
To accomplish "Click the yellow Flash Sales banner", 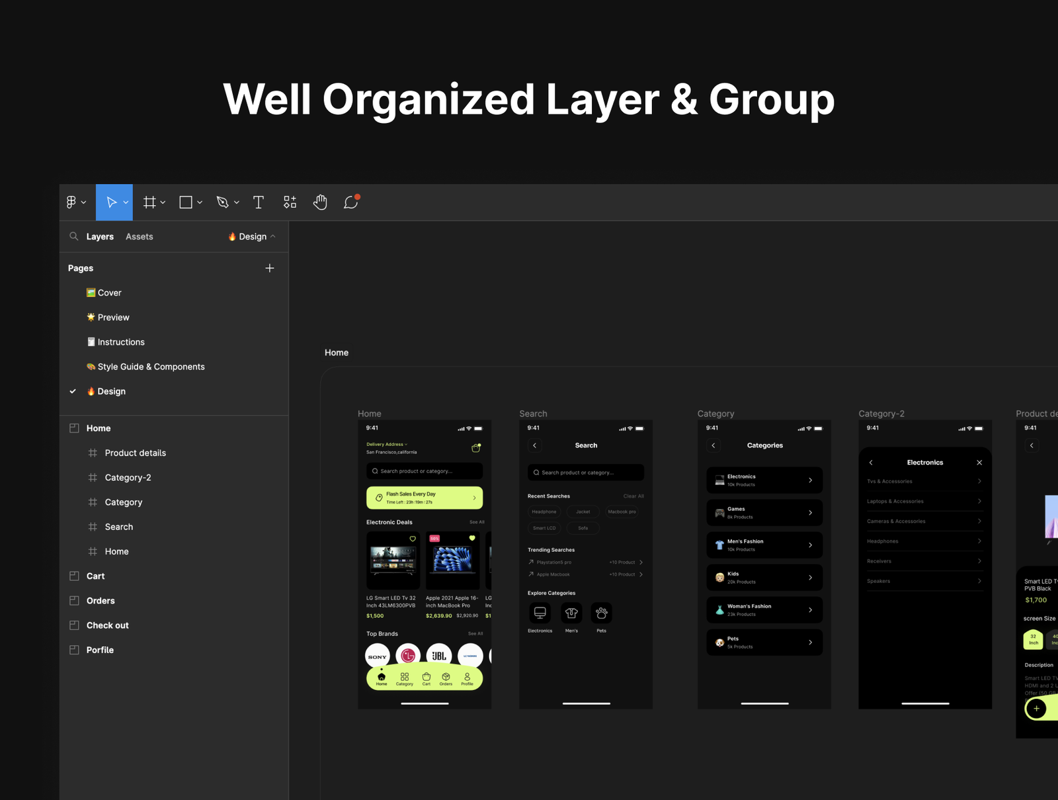I will tap(425, 498).
